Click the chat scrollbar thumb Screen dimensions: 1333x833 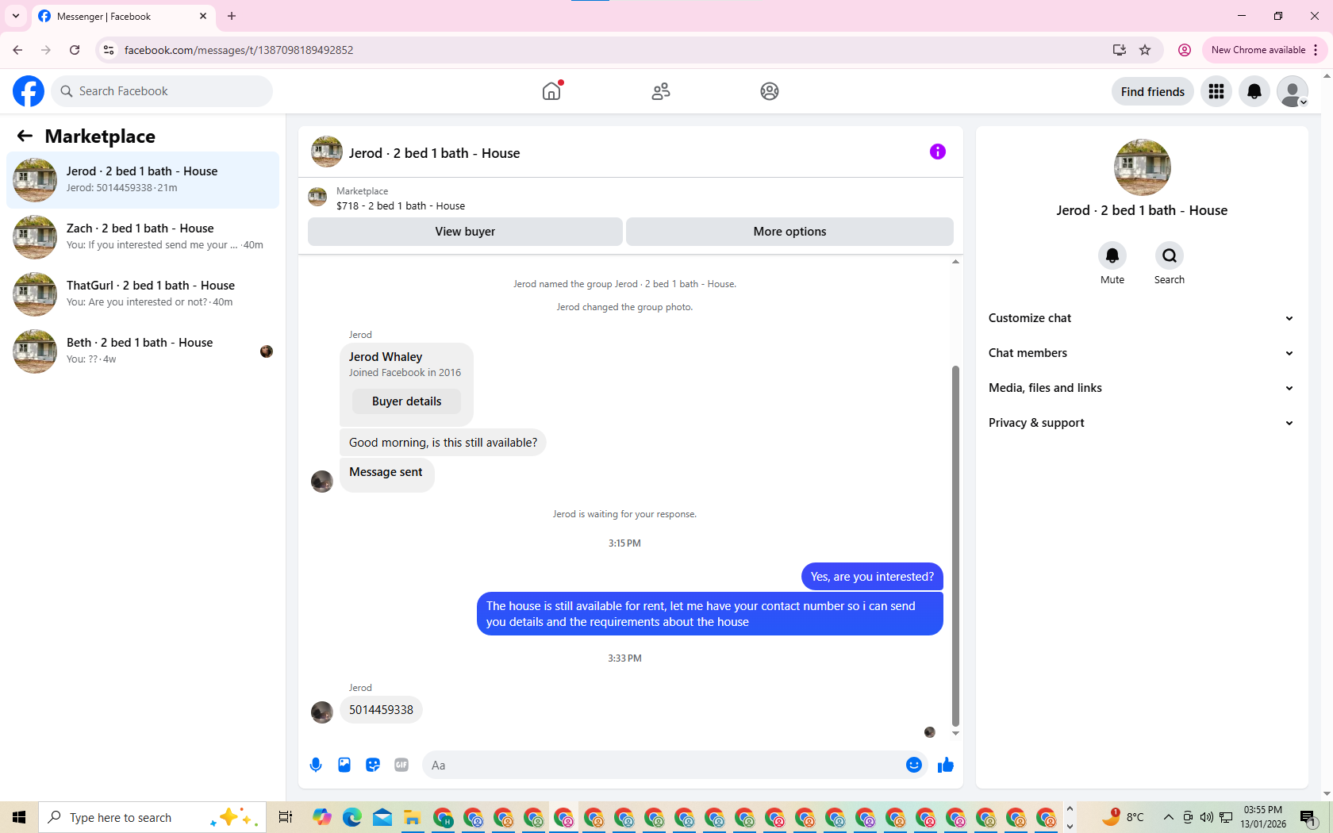pos(955,545)
